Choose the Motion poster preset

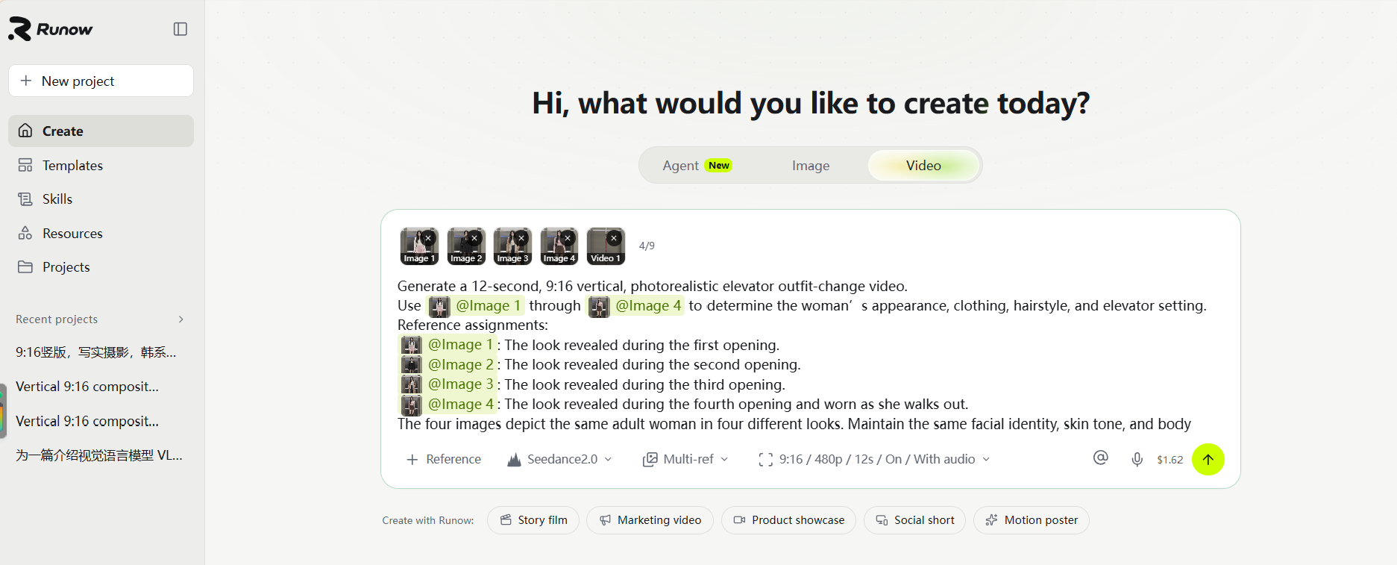[1032, 520]
